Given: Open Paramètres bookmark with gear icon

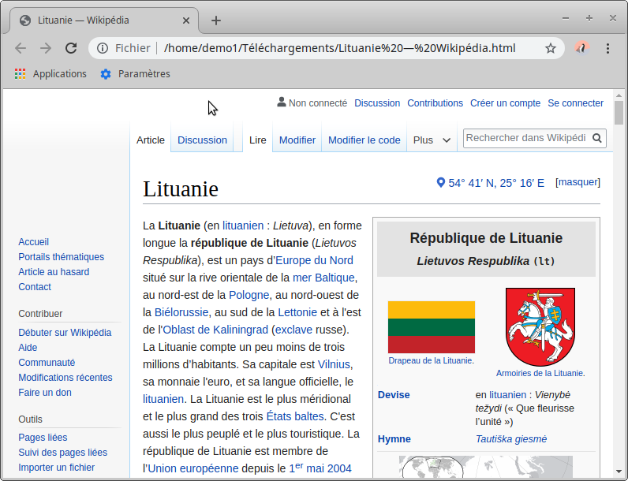Looking at the screenshot, I should coord(135,74).
